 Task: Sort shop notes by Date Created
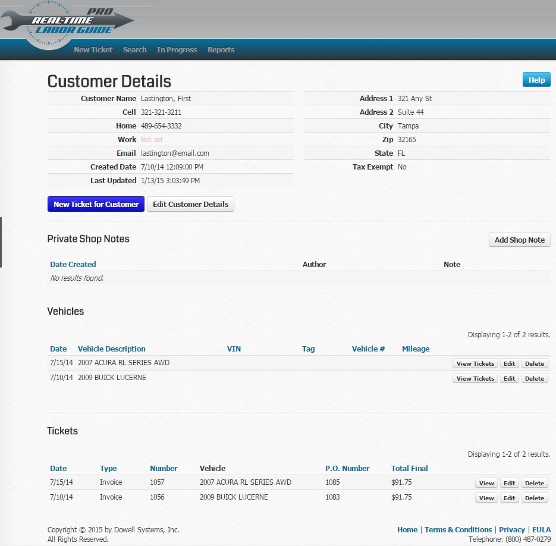[73, 264]
